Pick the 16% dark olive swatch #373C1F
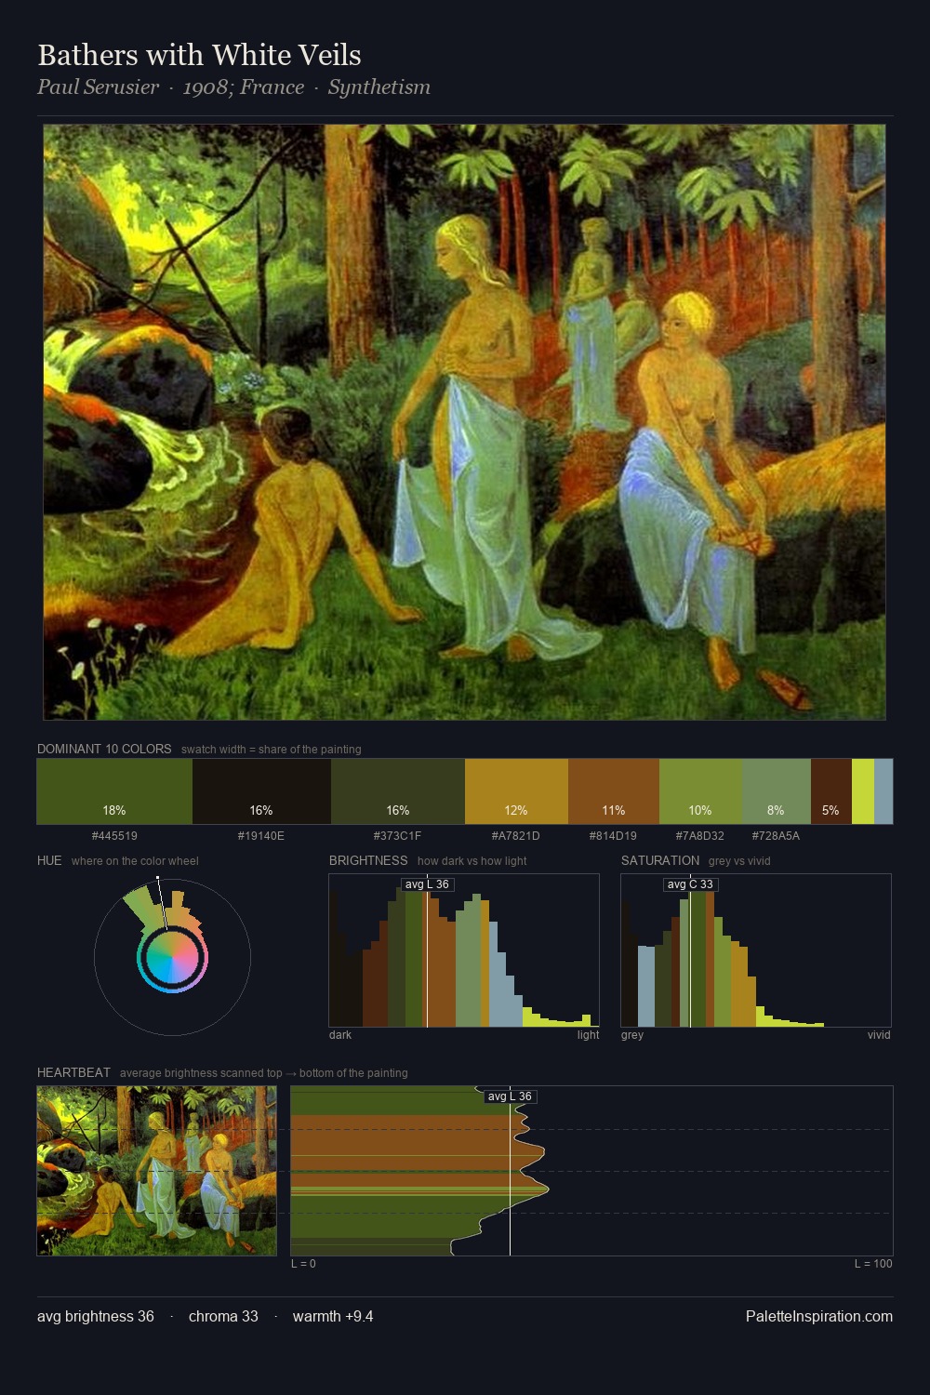The height and width of the screenshot is (1395, 930). [398, 791]
